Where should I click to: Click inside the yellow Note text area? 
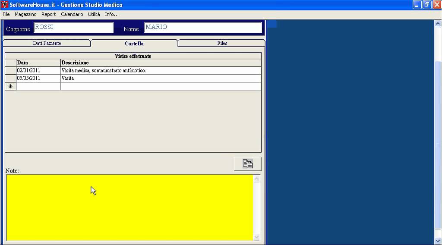point(129,208)
